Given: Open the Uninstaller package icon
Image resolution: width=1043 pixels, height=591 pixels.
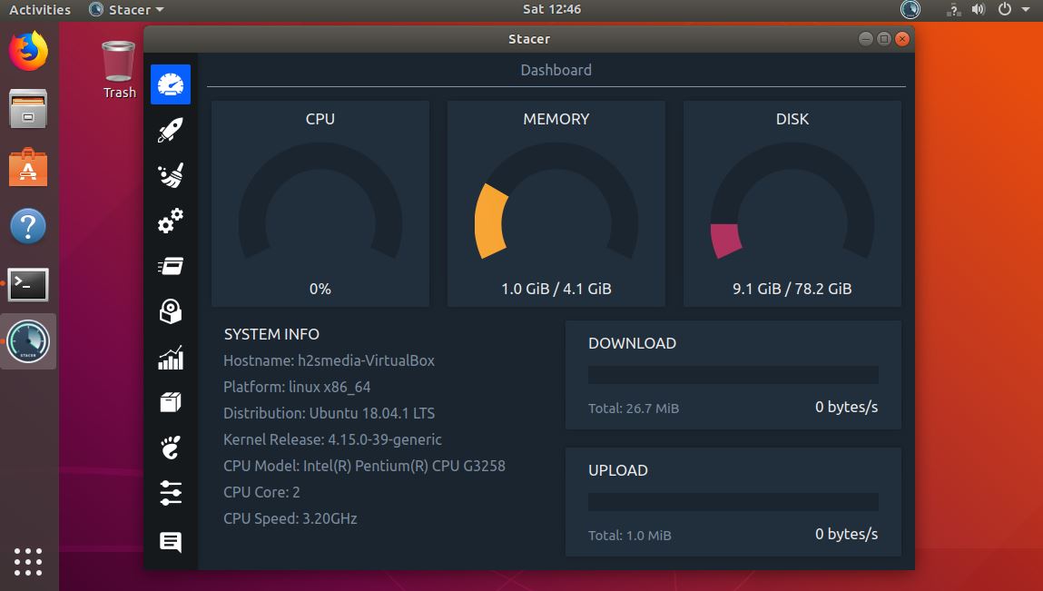Looking at the screenshot, I should coord(170,310).
